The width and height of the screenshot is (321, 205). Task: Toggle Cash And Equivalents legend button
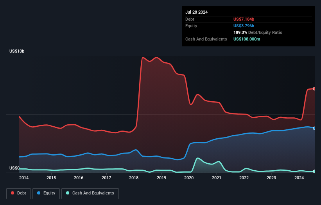(x=90, y=193)
